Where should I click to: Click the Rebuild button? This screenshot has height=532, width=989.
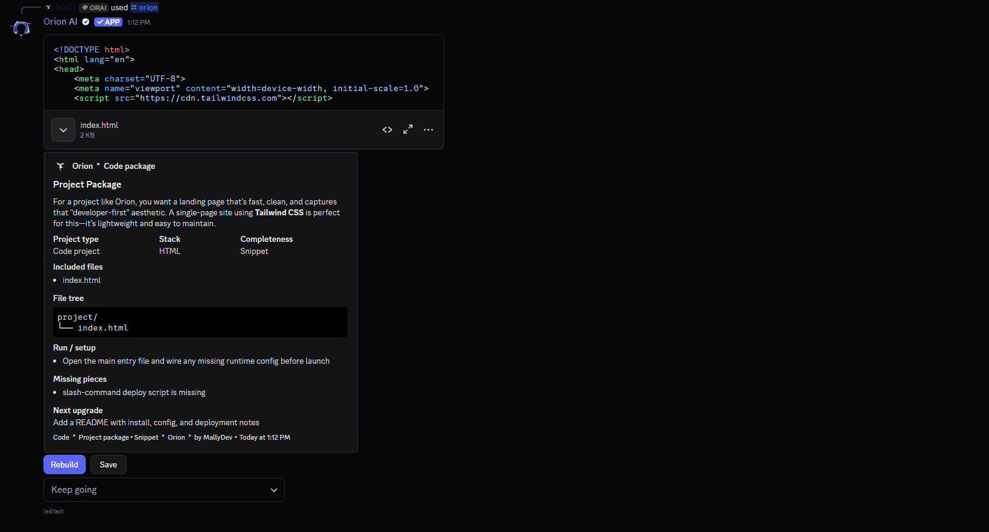(x=65, y=464)
